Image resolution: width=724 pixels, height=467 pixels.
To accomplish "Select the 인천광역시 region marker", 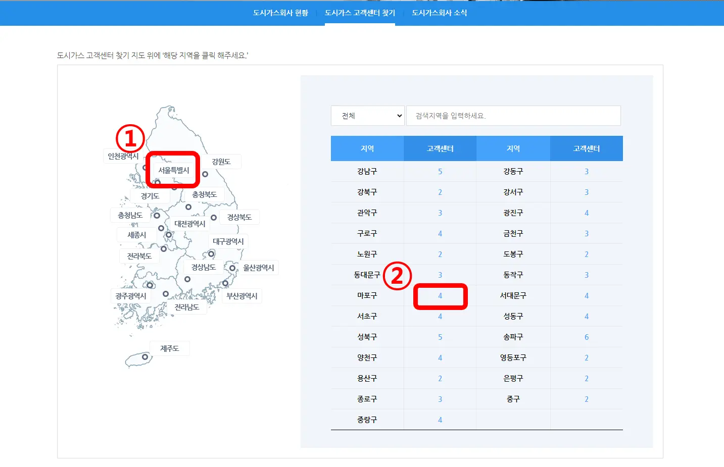I will point(123,155).
